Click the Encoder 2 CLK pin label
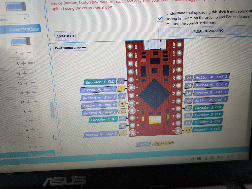Viewport: 252px width, 189px height. point(208,108)
